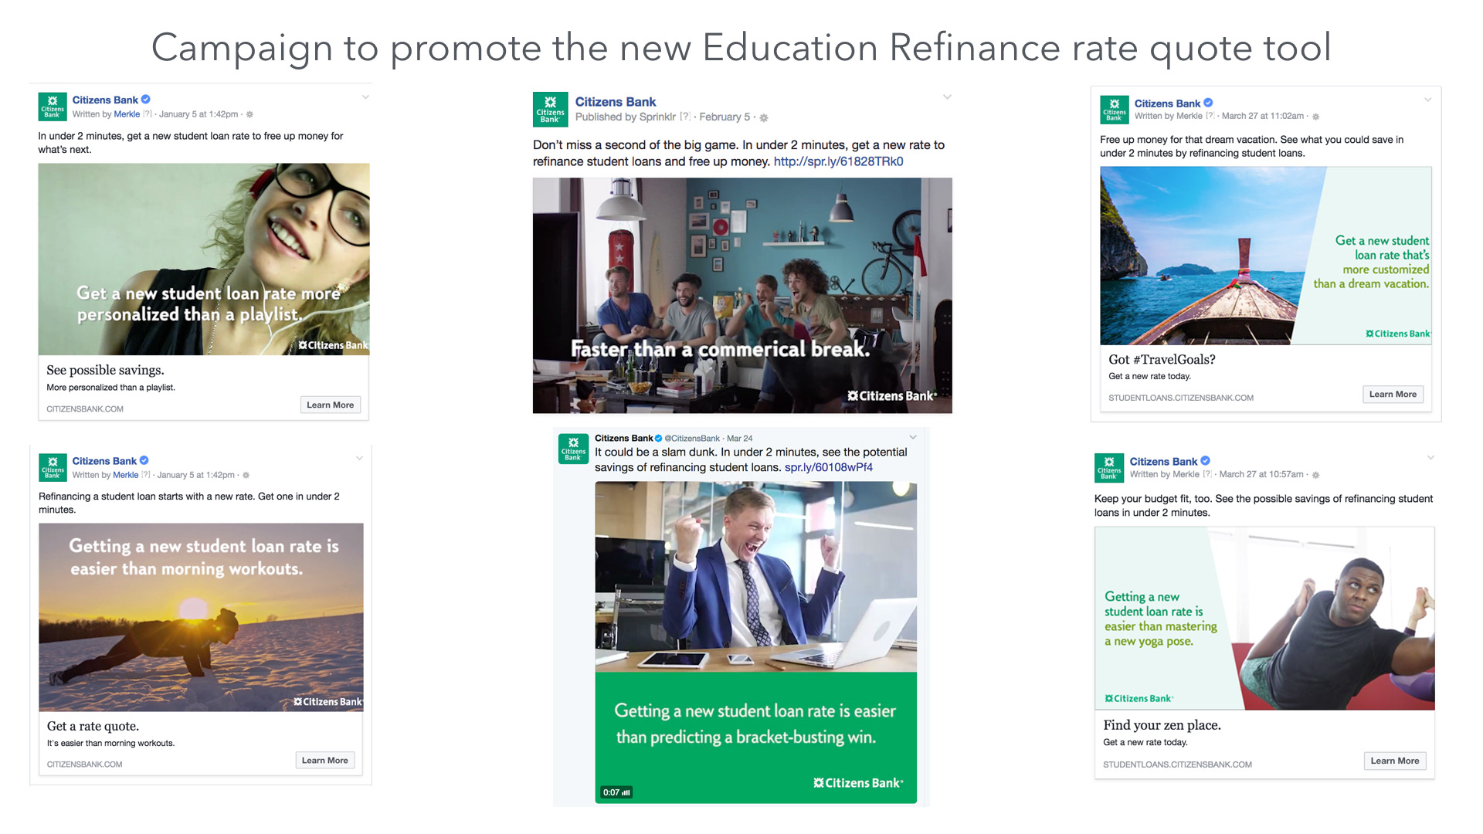Click 'March 27 at 10:57am' timestamp

[1261, 474]
